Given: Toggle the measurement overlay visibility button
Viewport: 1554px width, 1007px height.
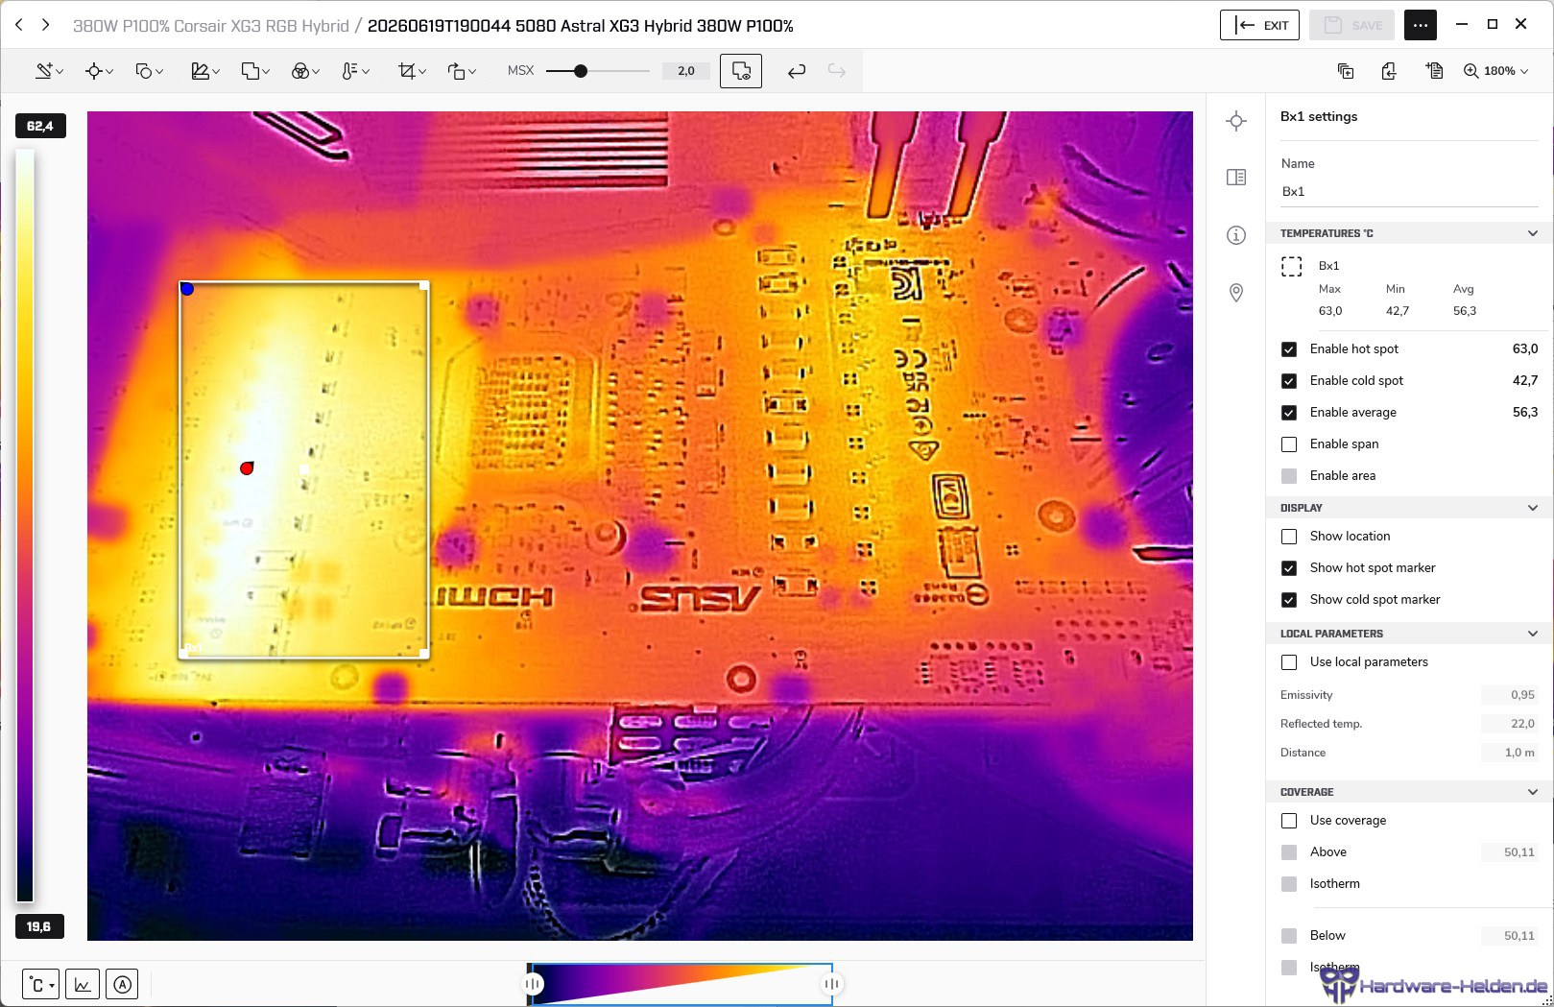Looking at the screenshot, I should [741, 71].
